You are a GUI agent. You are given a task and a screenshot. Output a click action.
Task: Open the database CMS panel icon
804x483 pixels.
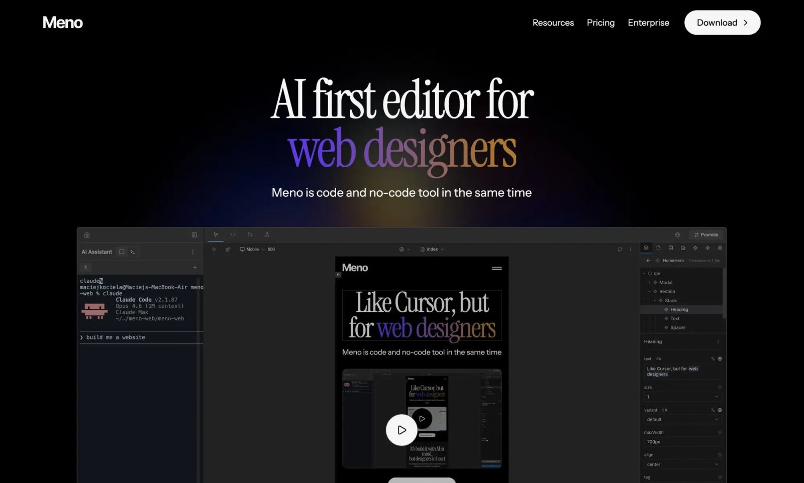pyautogui.click(x=671, y=248)
